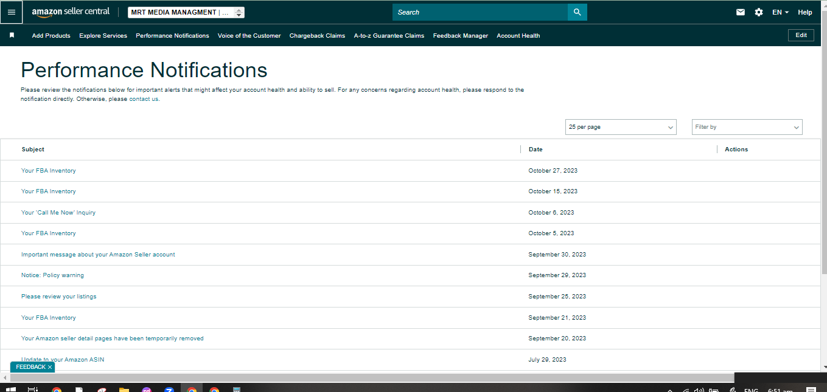Open 'Your FBA Inventory' from October 15, 2023
Image resolution: width=827 pixels, height=392 pixels.
(49, 191)
